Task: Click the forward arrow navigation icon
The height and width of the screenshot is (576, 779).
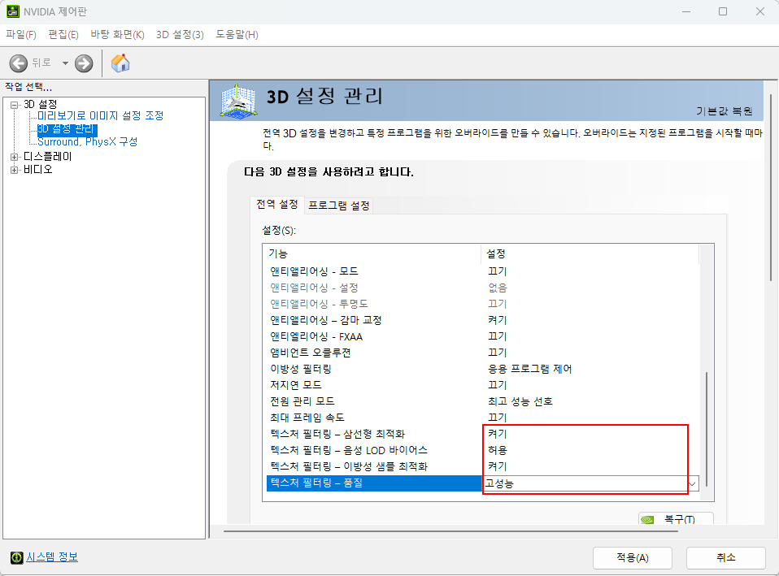Action: 84,63
